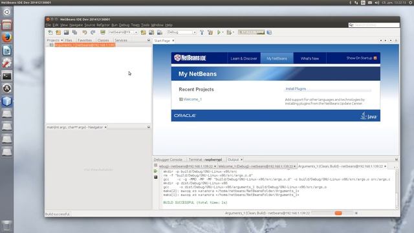414x233 pixels.
Task: Open the Tools menu
Action: 145,25
